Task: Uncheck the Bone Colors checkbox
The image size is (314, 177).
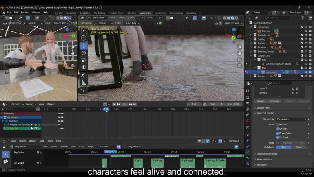Action: point(277,133)
